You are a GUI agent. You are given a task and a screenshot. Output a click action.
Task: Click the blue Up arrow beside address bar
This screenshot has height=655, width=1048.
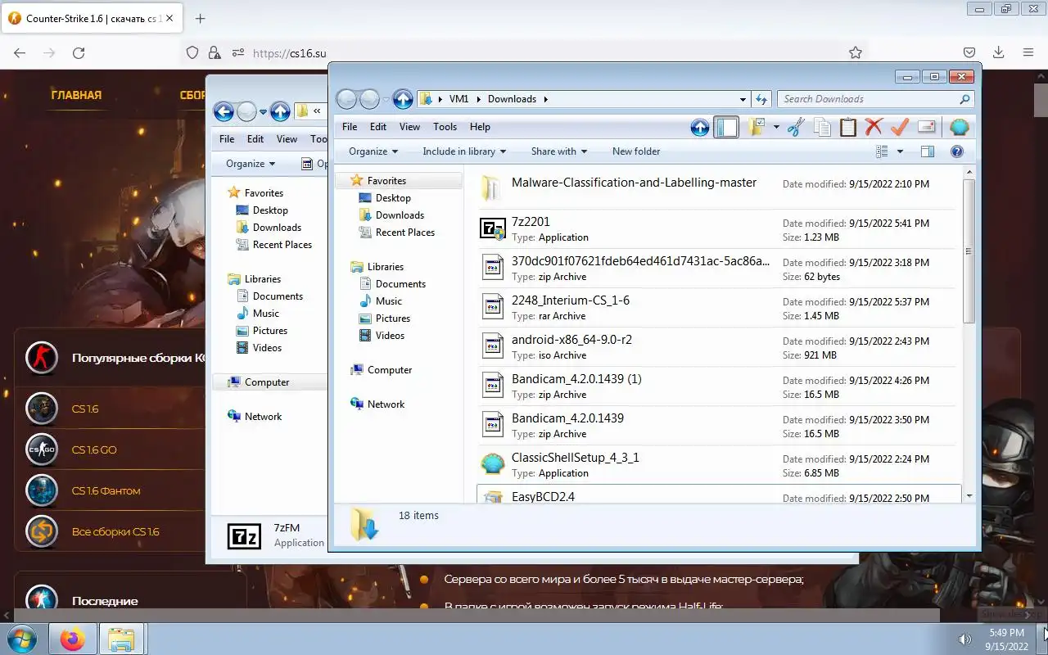pyautogui.click(x=403, y=99)
